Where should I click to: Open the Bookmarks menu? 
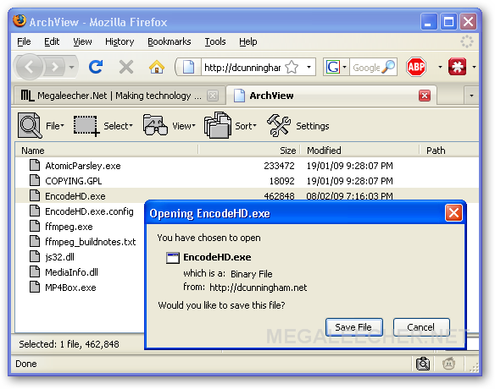coord(170,41)
